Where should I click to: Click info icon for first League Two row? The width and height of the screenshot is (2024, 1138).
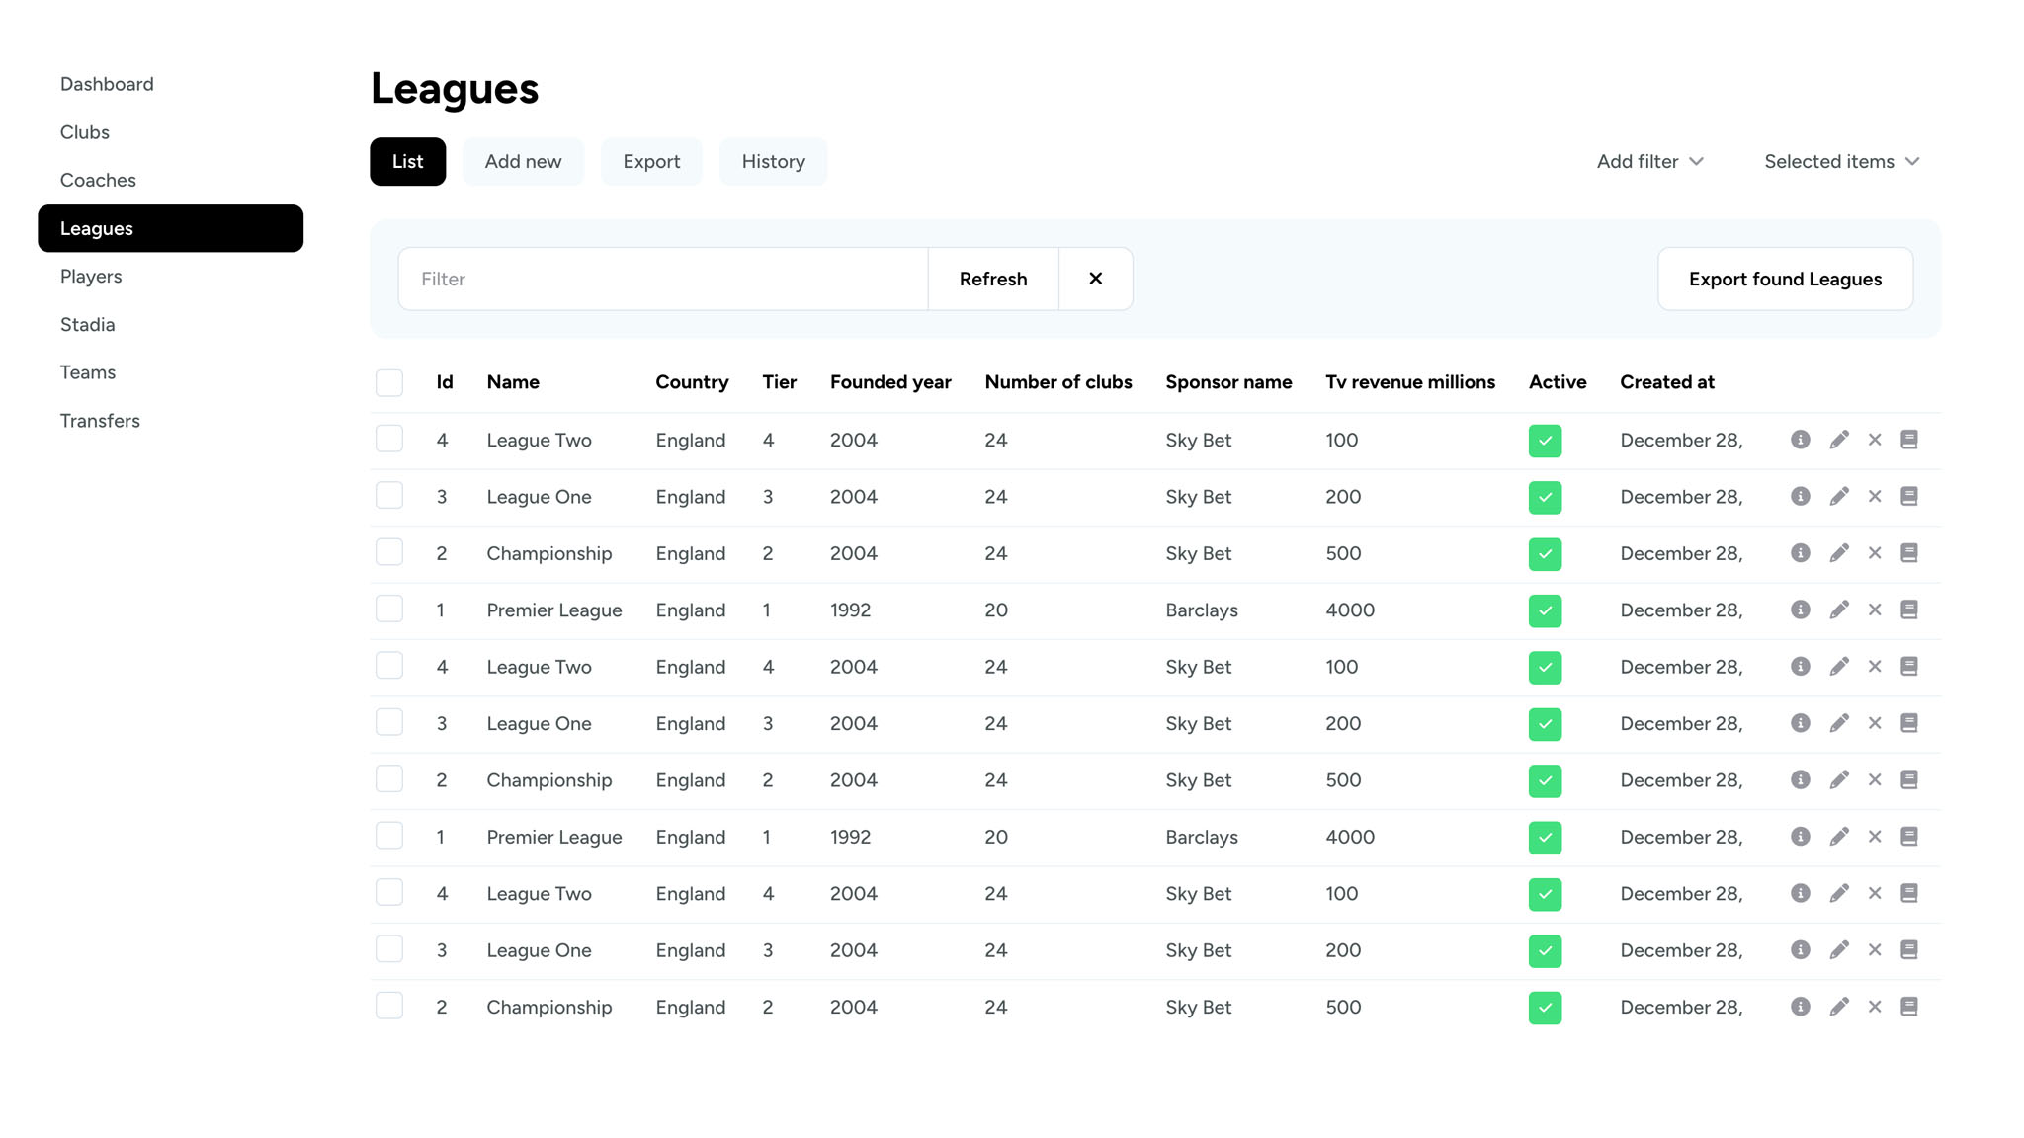point(1800,440)
